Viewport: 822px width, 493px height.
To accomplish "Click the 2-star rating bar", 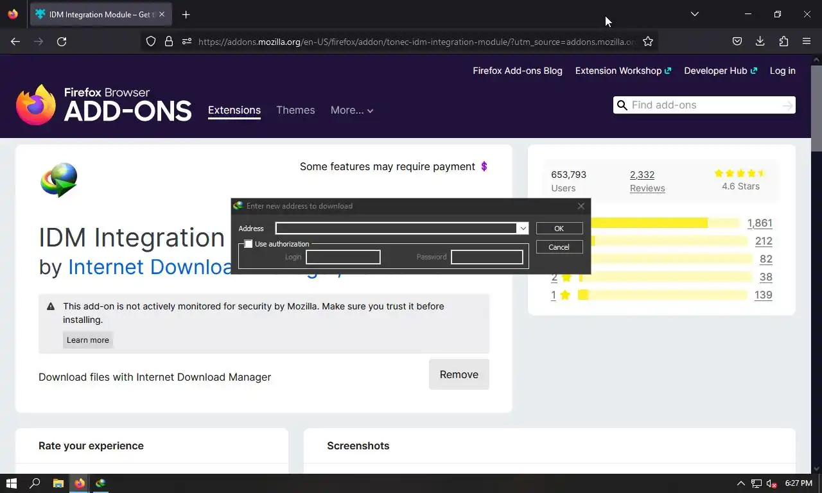I will coord(665,277).
